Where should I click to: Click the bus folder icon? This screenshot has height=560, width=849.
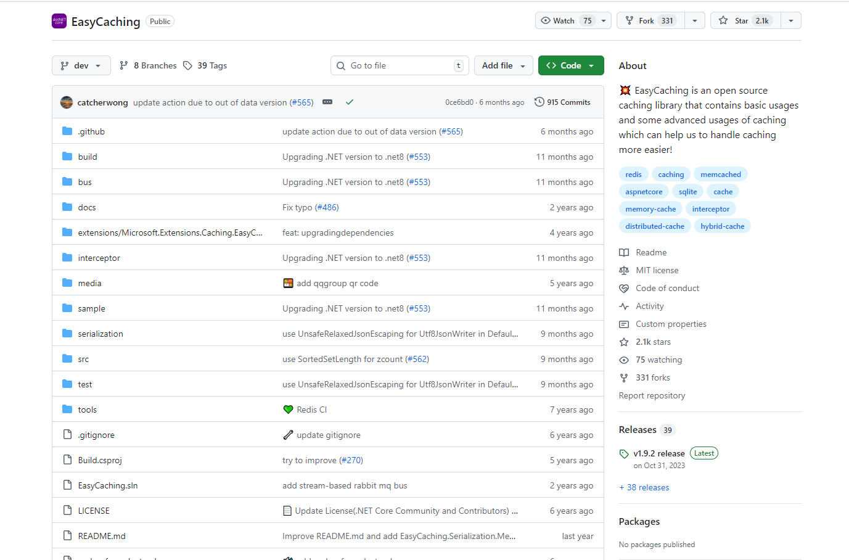[67, 182]
